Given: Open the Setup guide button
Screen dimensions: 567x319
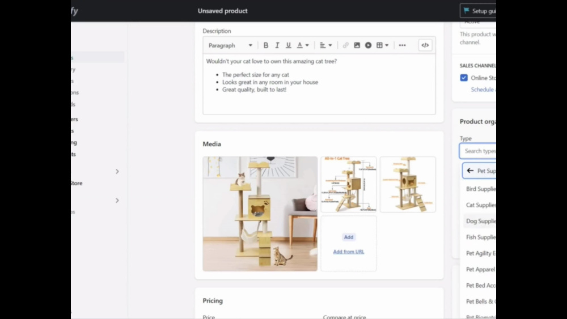Looking at the screenshot, I should [478, 11].
